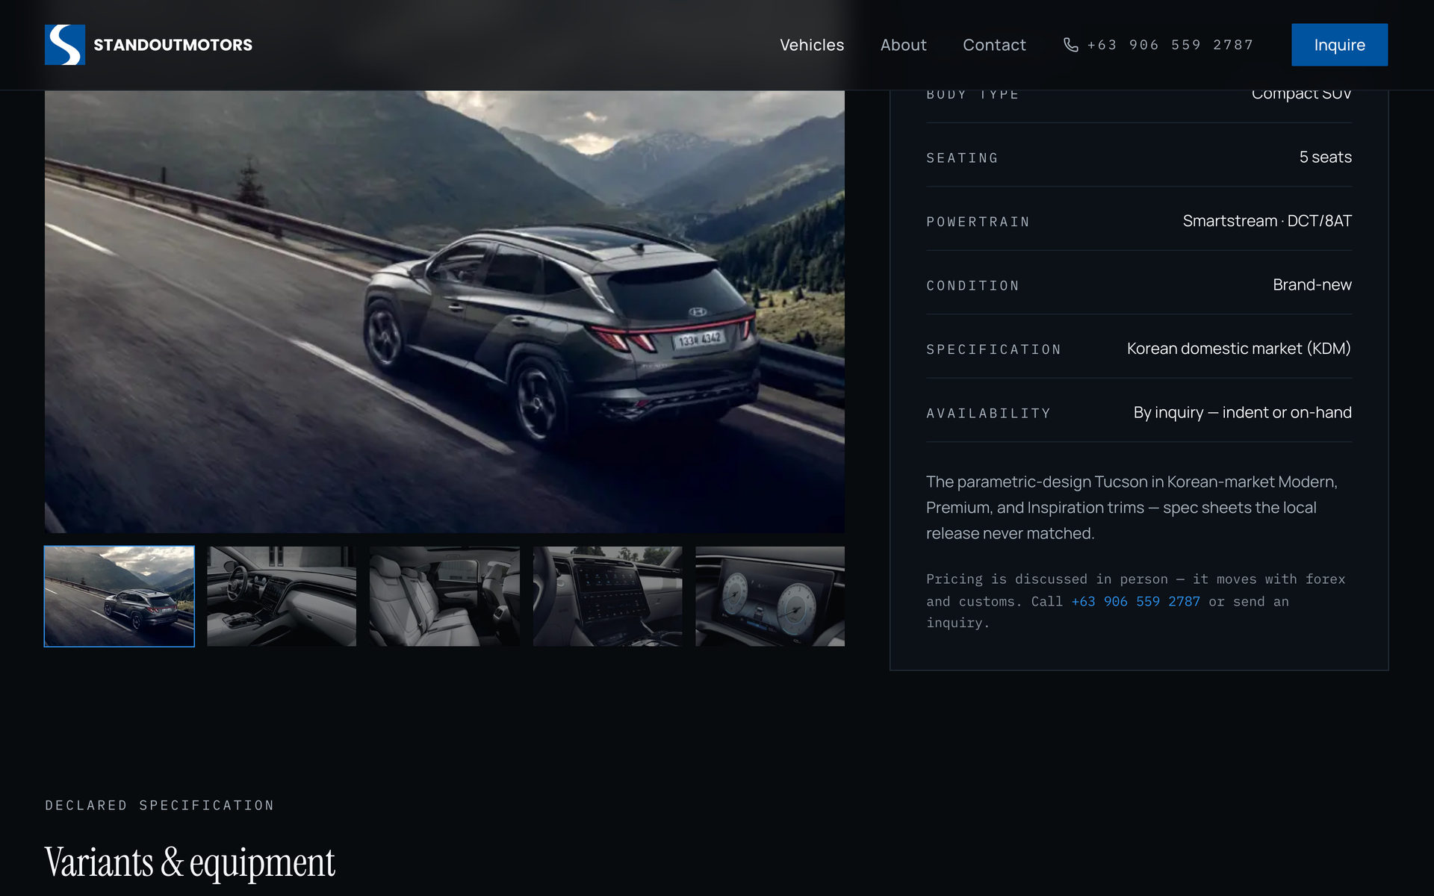Click the 'DECLARED SPECIFICATION' section label
The image size is (1434, 896).
(160, 806)
